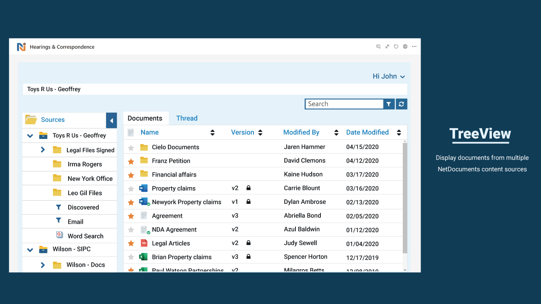Click inside the Search input field
The width and height of the screenshot is (541, 304).
[x=344, y=104]
